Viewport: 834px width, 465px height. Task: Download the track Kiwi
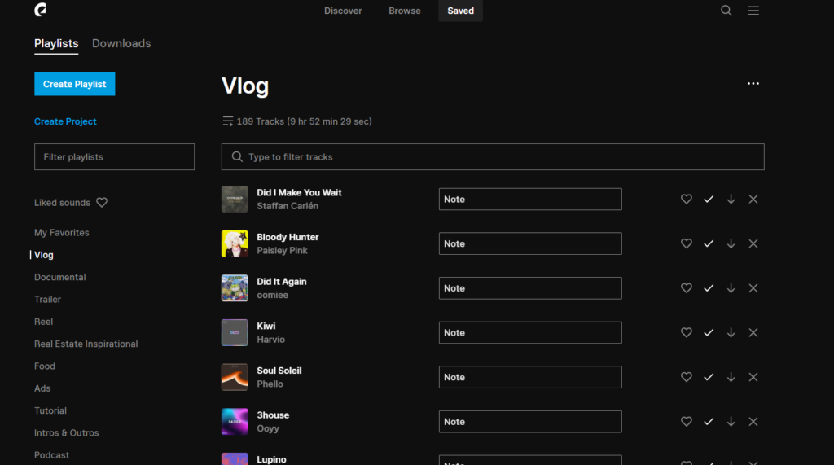(x=731, y=332)
